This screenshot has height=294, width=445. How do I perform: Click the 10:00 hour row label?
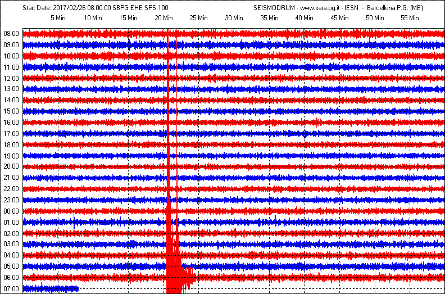(x=11, y=56)
